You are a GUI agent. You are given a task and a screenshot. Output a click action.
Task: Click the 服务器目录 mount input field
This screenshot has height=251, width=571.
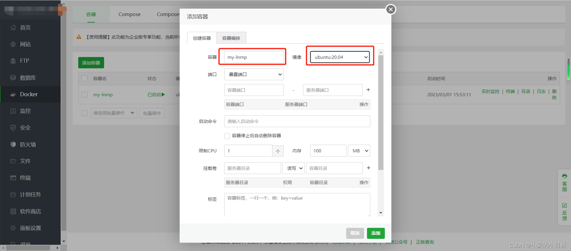pos(252,168)
